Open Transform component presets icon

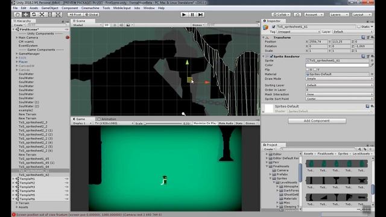coord(368,37)
